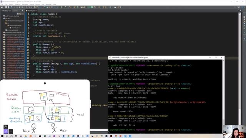Click the presenter webcam thumbnail

click(234, 131)
